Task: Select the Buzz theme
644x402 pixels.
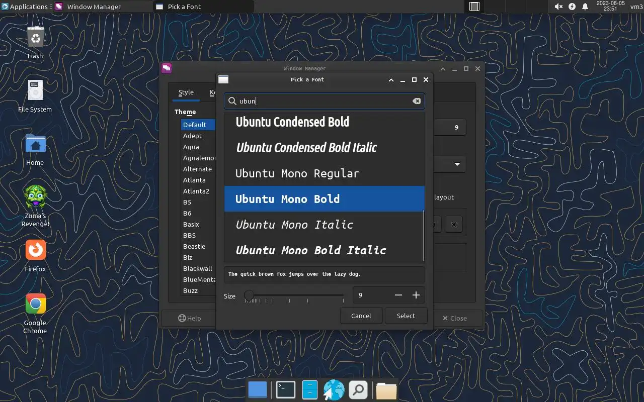Action: [x=198, y=290]
